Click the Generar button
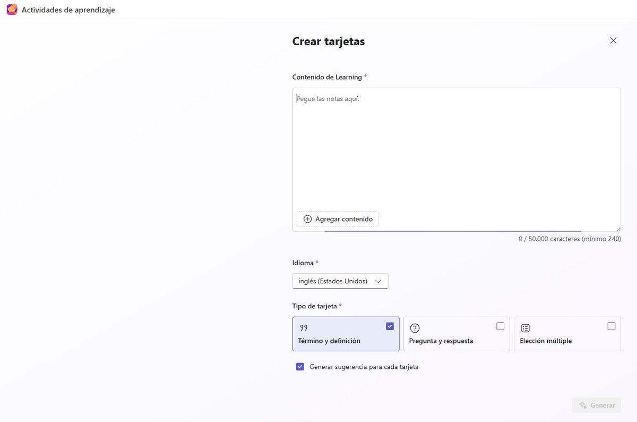This screenshot has height=422, width=637. coord(597,405)
